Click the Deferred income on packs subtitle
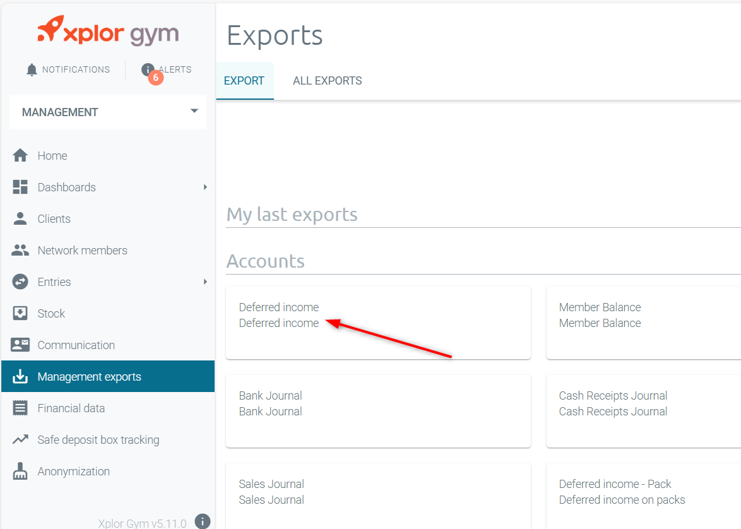741x529 pixels. click(x=622, y=500)
